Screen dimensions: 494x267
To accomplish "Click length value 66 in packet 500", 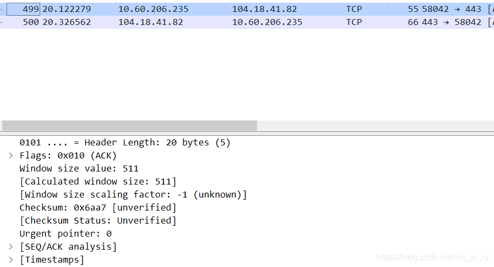I will pos(413,22).
